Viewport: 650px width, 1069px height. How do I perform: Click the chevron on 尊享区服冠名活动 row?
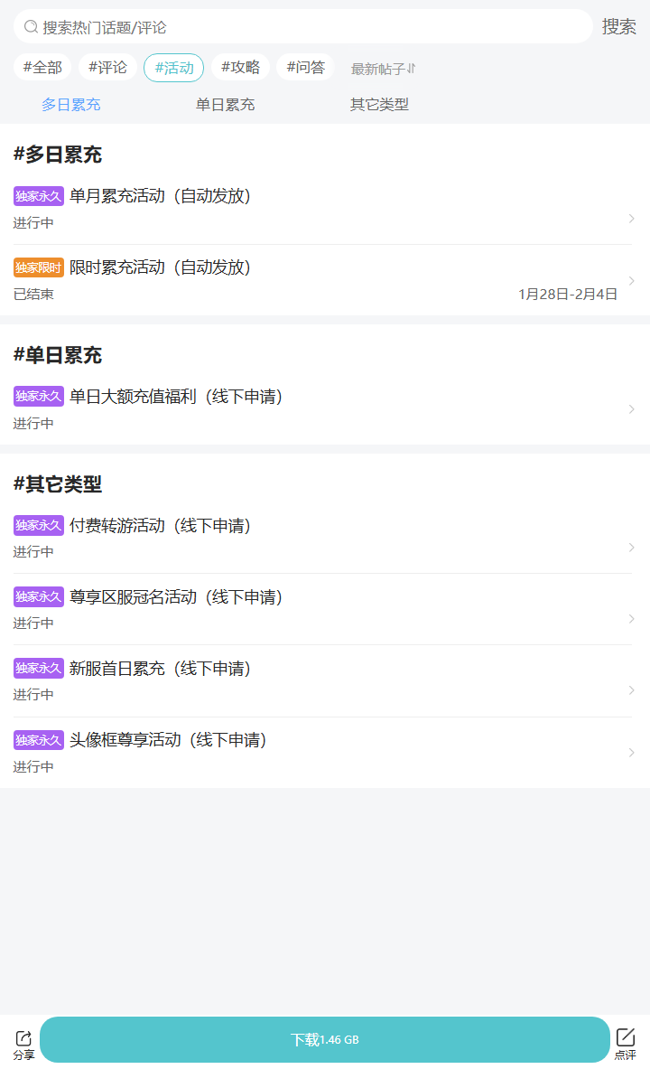tap(632, 619)
